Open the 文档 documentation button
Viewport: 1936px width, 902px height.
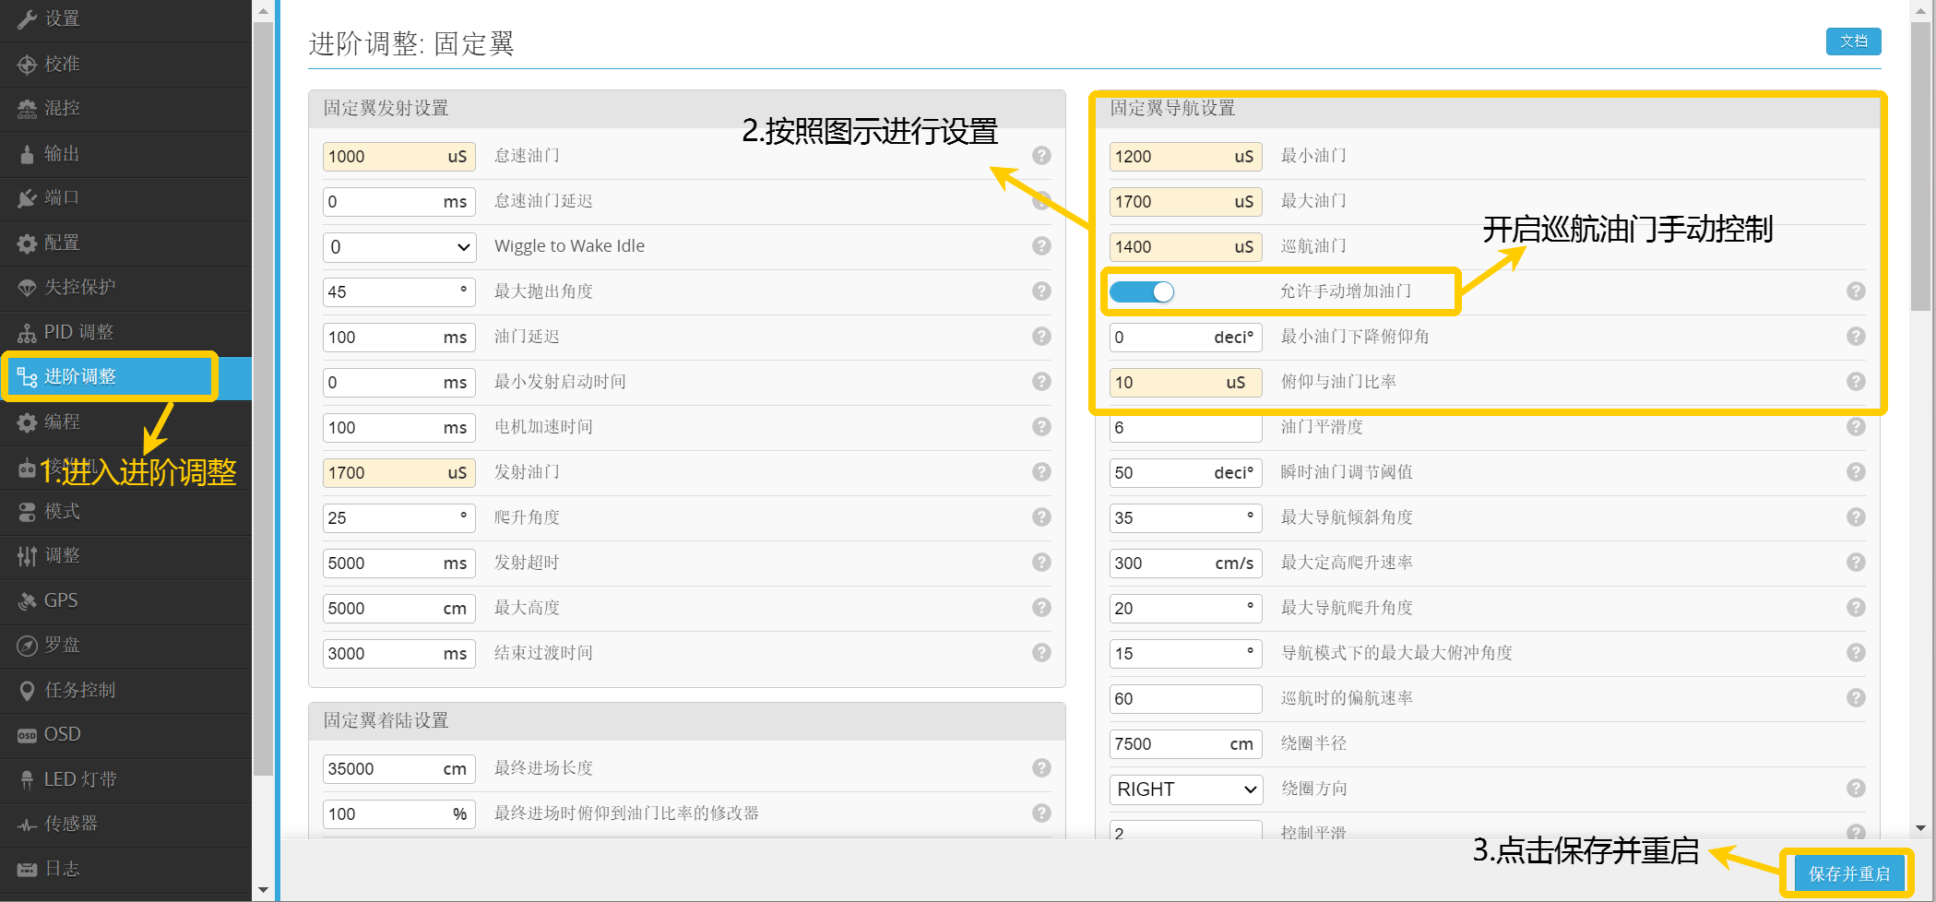[1853, 42]
